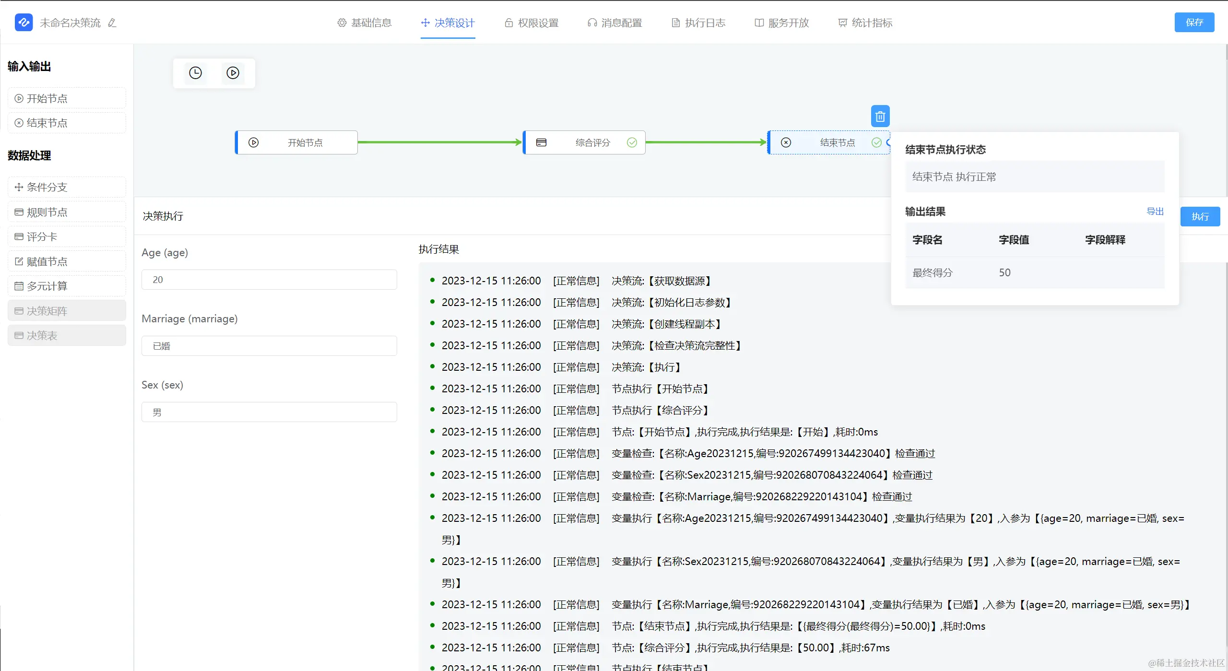The height and width of the screenshot is (671, 1228).
Task: Switch to the 基础信息 tab
Action: click(365, 23)
